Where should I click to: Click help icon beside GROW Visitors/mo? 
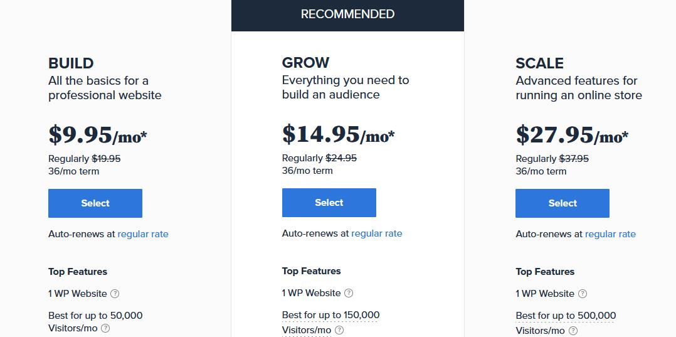[x=339, y=330]
